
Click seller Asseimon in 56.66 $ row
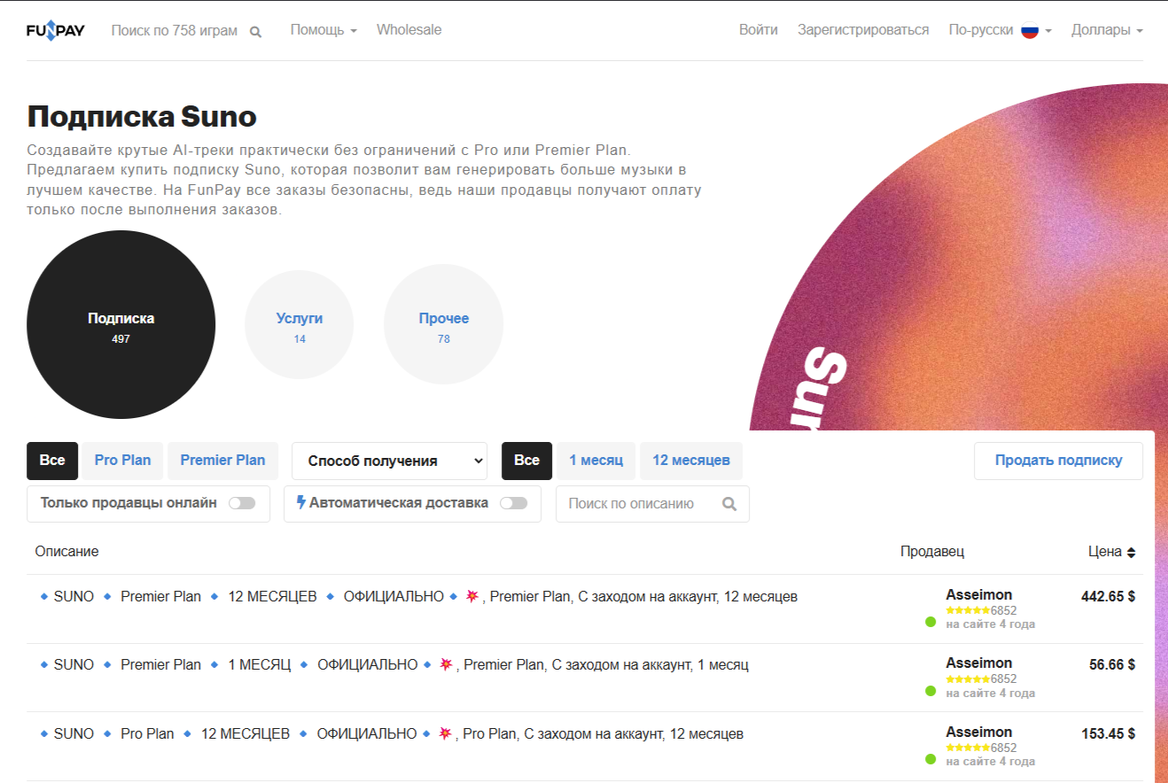(x=978, y=663)
